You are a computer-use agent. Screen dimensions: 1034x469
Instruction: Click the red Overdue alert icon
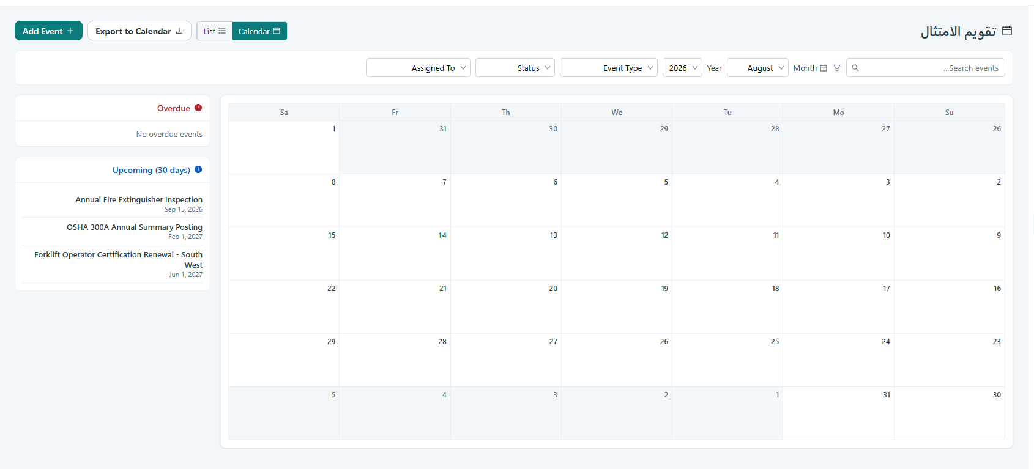[198, 108]
